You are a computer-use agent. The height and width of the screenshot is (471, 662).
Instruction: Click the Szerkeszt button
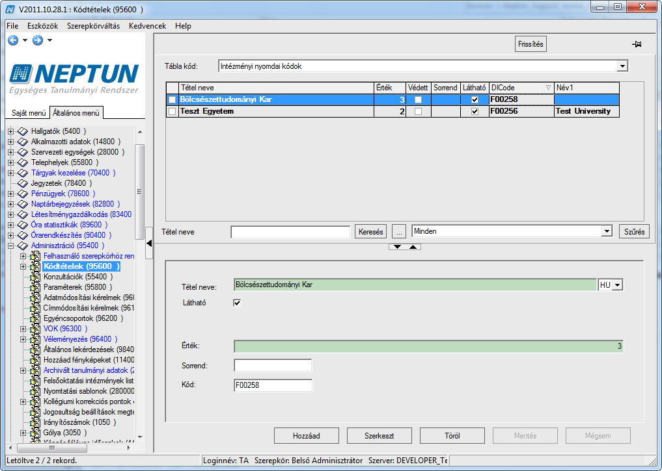(379, 436)
